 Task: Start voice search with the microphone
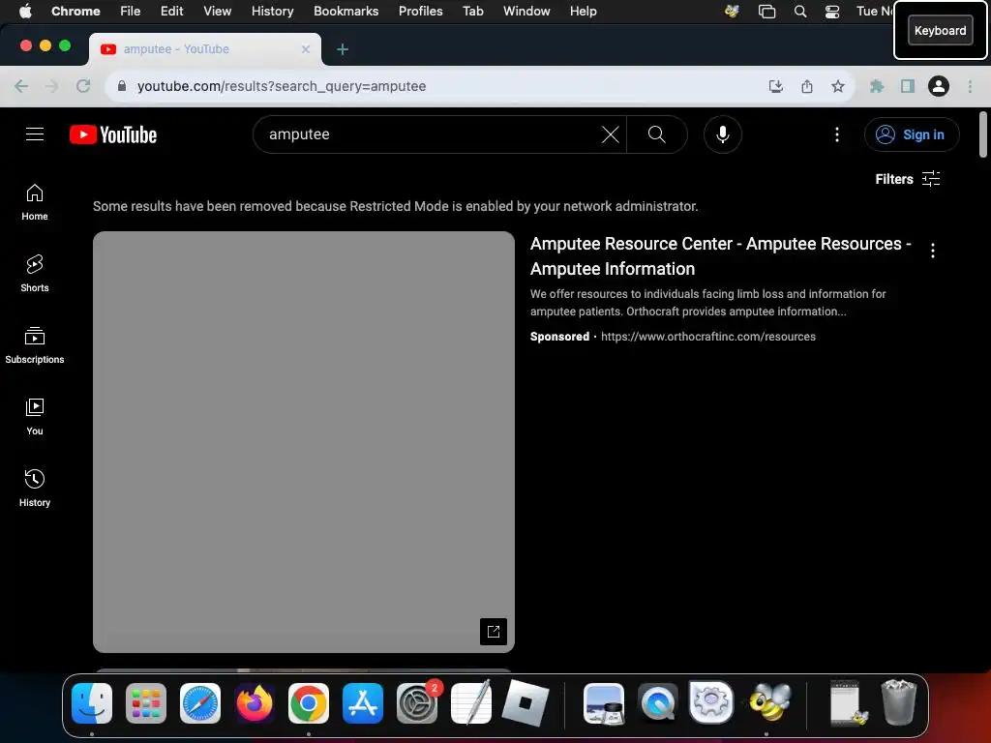[x=722, y=134]
